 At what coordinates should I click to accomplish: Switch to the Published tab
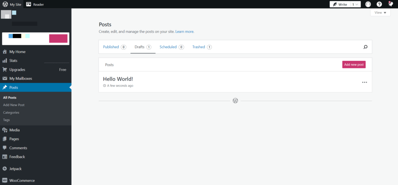coord(115,47)
